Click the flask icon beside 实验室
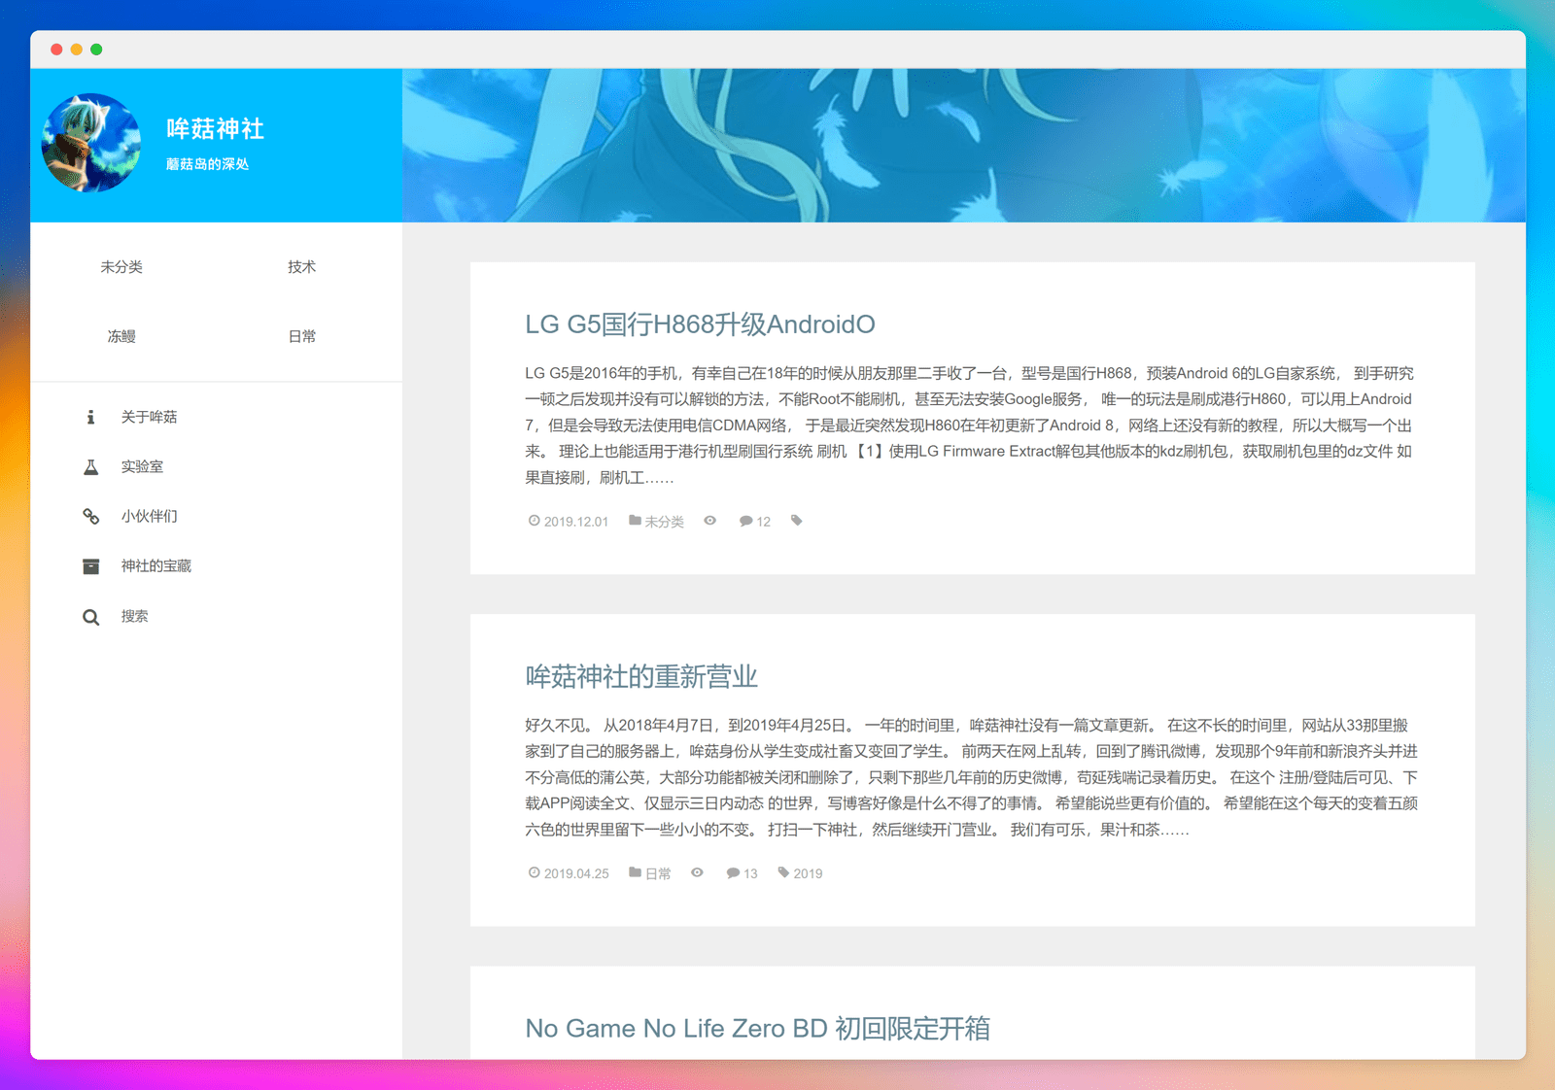Viewport: 1555px width, 1090px height. pos(90,466)
